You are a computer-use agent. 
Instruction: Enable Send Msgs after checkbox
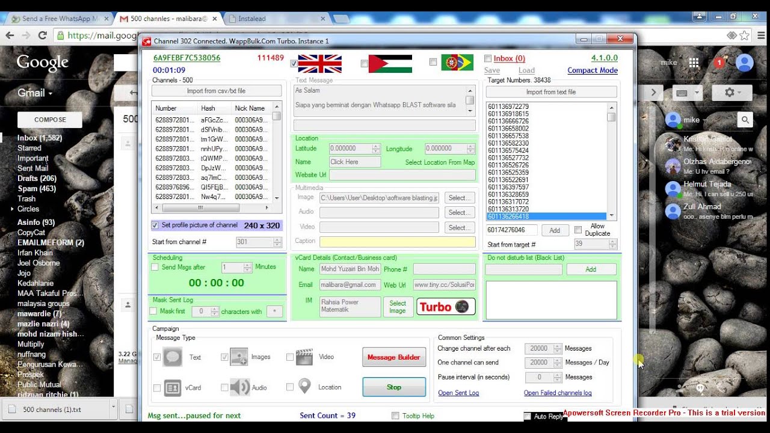click(155, 267)
